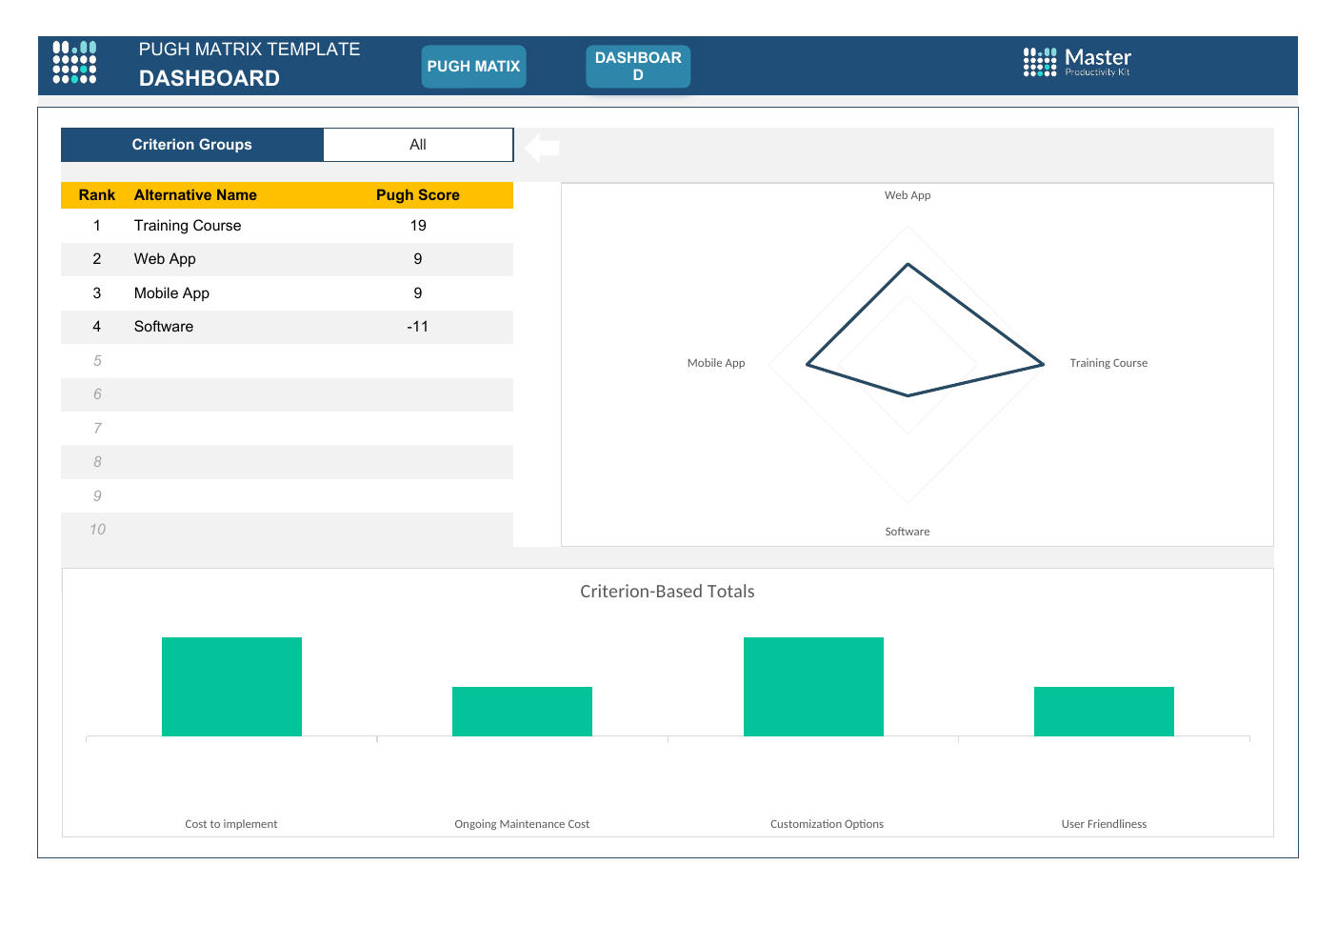1337x946 pixels.
Task: Open the DASHBOARD navigation button
Action: [638, 66]
